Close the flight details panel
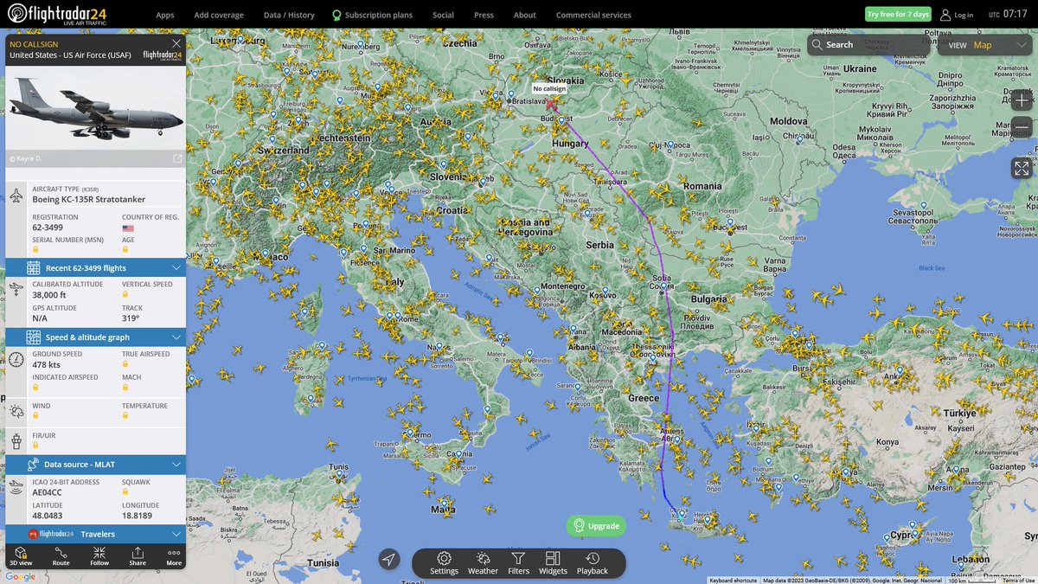Screen dimensions: 1038x584 [x=176, y=43]
